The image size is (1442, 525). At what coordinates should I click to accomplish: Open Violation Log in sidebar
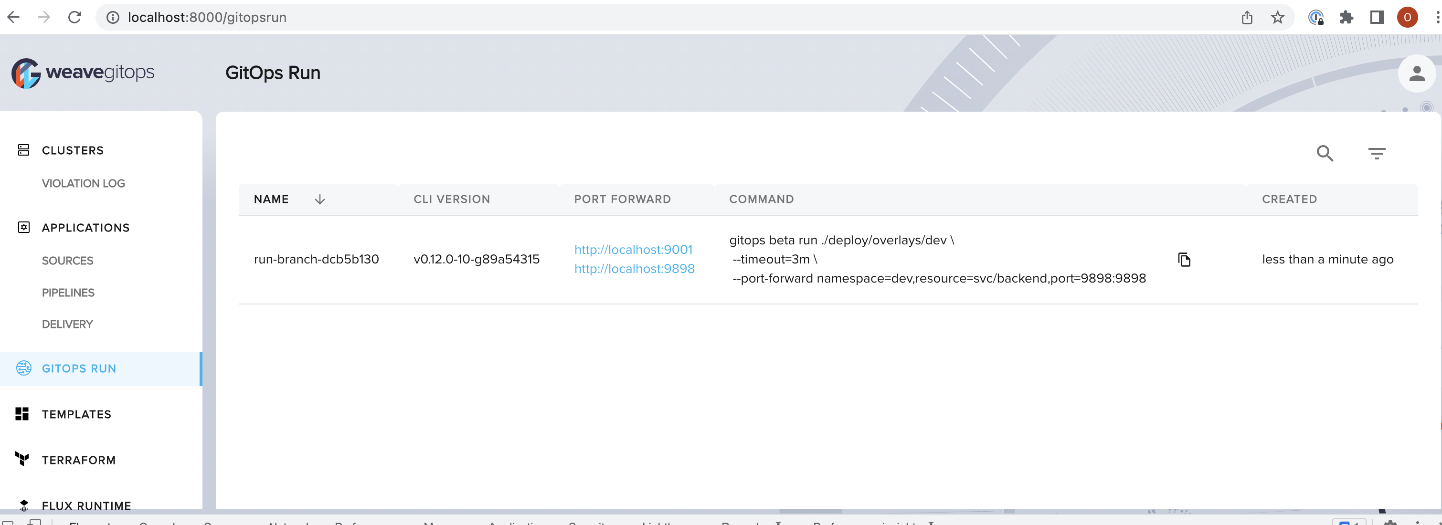click(x=84, y=183)
